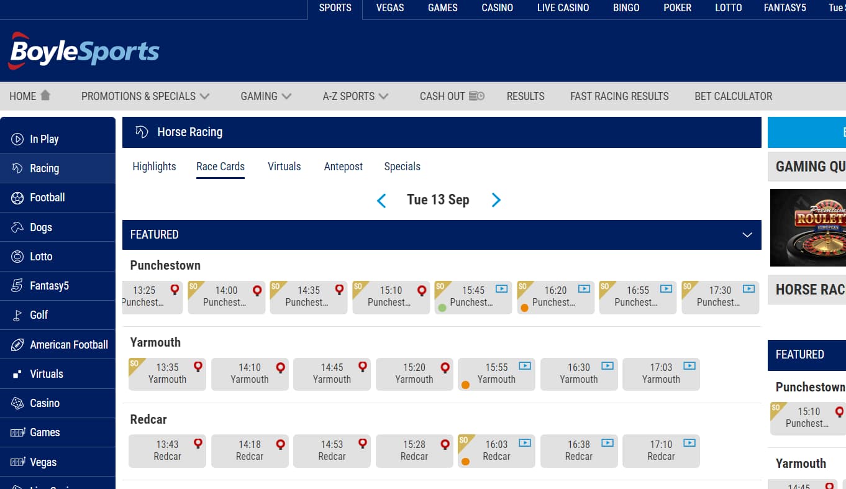Viewport: 846px width, 489px height.
Task: Collapse the FEATURED section chevron
Action: point(747,235)
